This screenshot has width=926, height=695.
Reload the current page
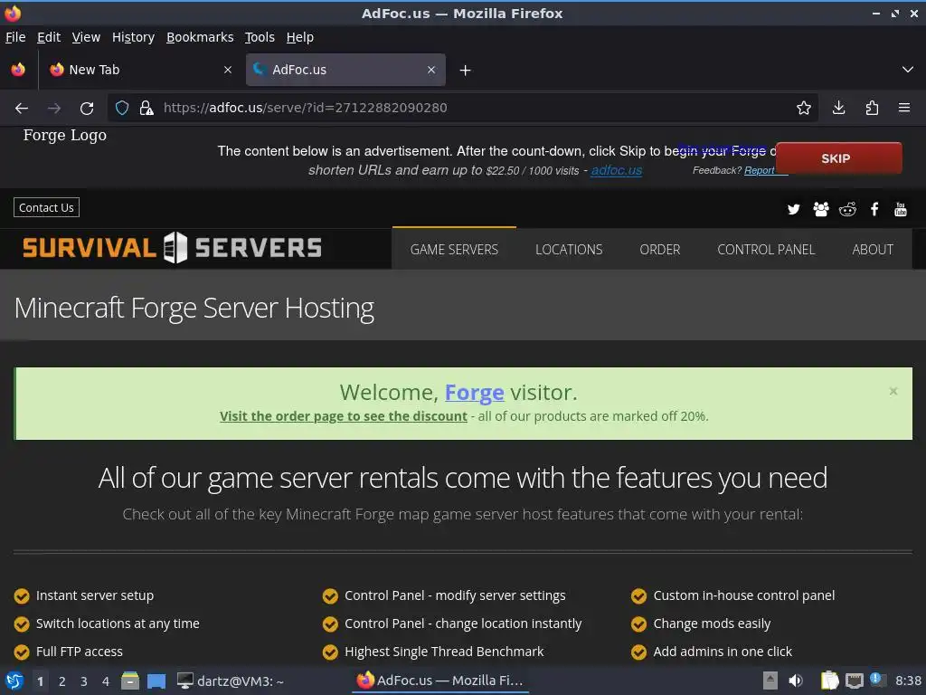click(87, 109)
